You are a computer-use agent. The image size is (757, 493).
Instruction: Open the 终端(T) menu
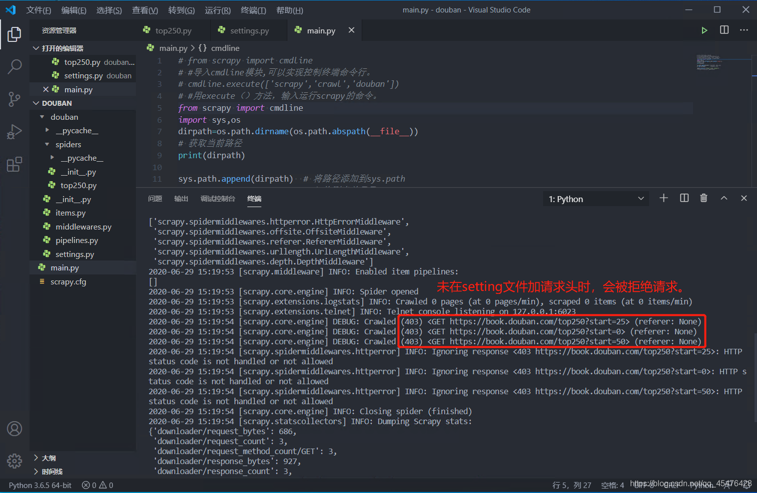coord(253,10)
